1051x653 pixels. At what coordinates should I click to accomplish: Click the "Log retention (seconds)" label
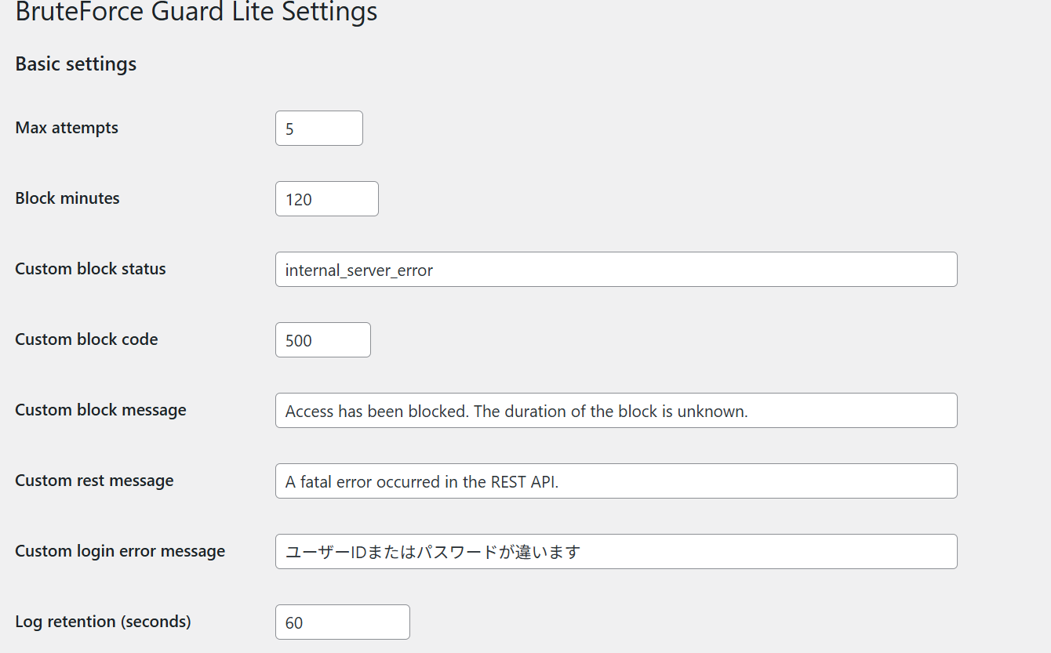(103, 622)
